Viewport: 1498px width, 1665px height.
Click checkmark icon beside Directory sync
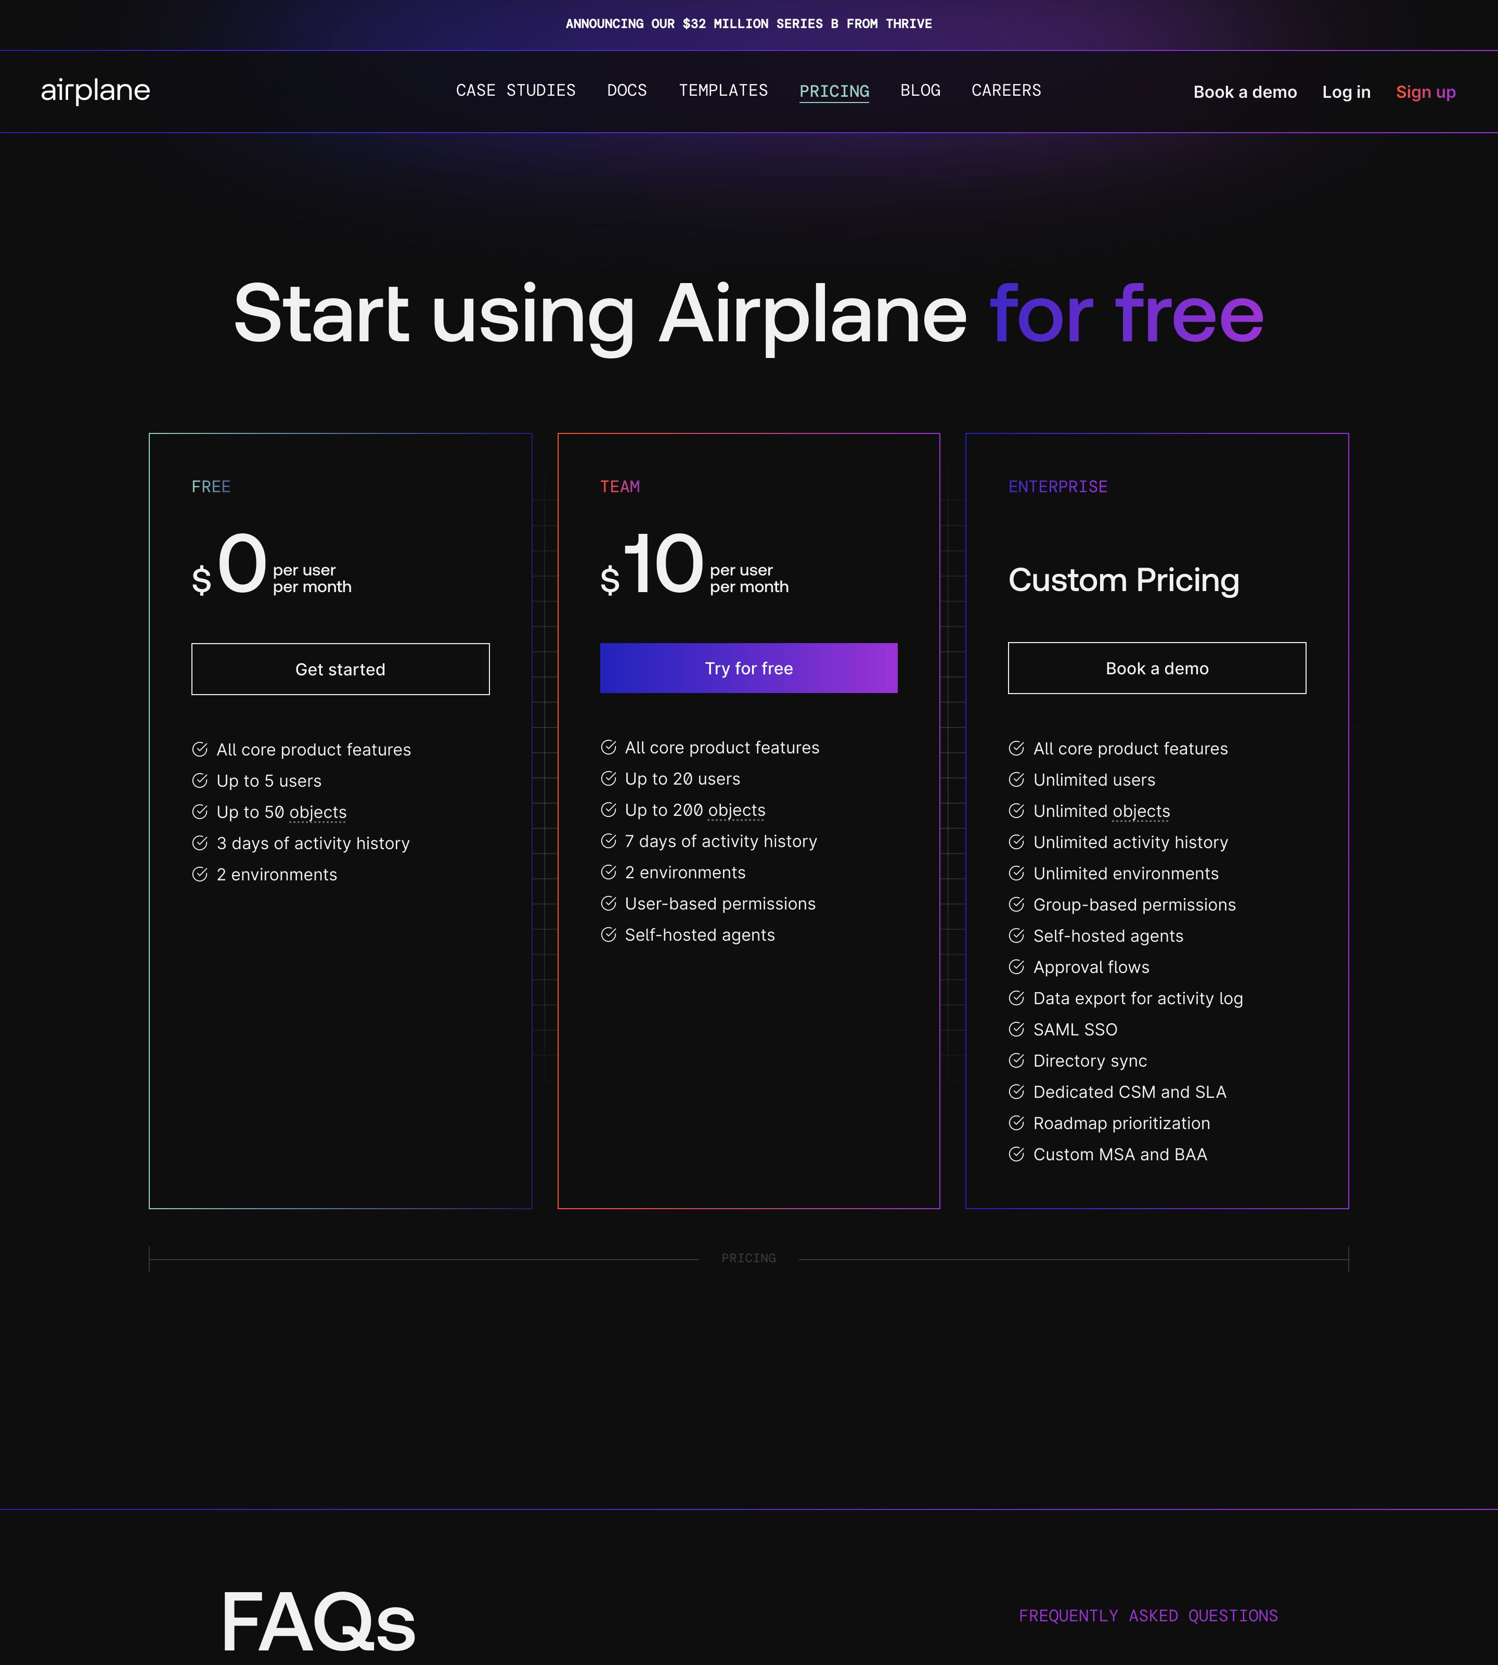pos(1016,1060)
